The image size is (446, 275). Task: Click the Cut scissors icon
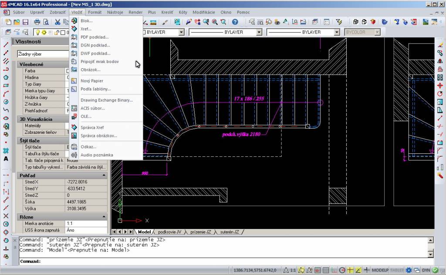point(58,22)
